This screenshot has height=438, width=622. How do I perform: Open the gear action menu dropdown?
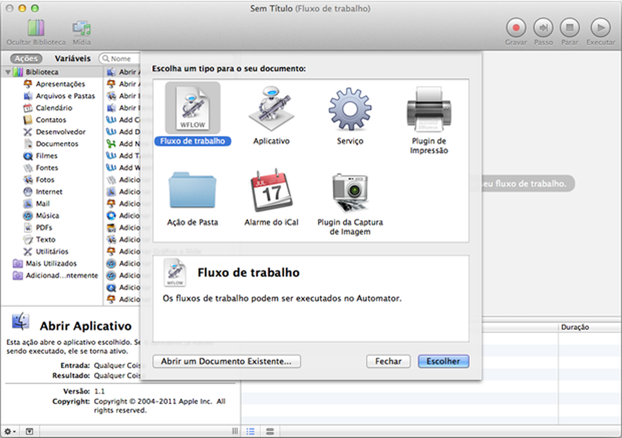11,431
